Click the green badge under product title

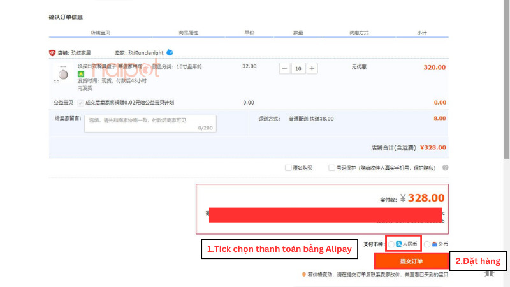81,74
